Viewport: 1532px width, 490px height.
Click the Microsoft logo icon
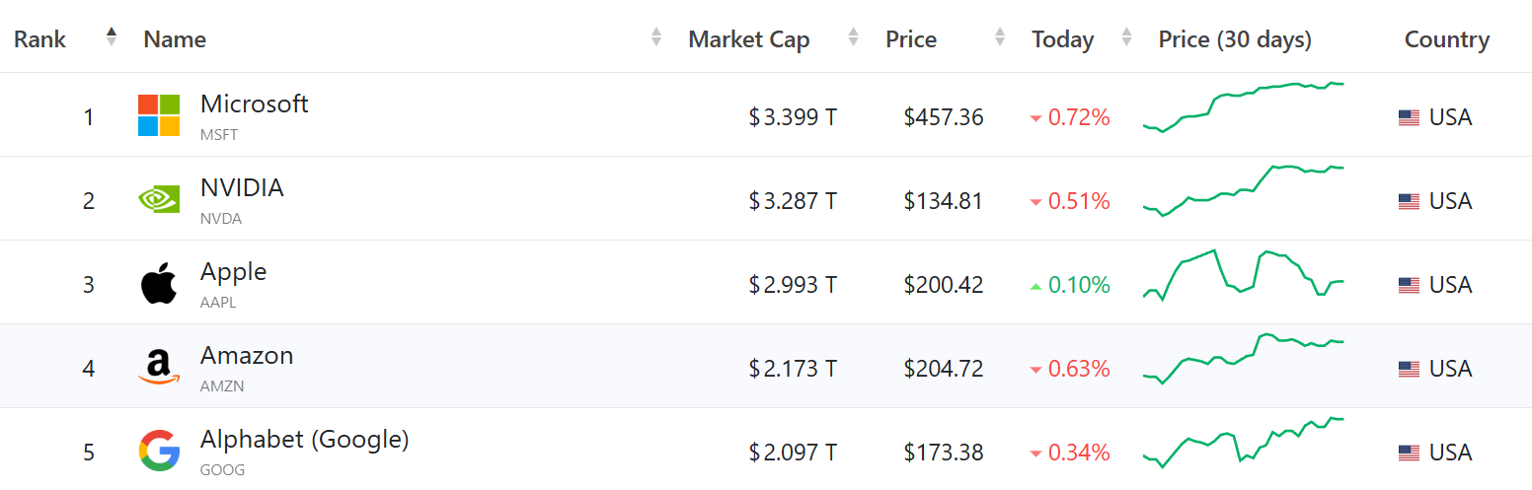tap(159, 115)
